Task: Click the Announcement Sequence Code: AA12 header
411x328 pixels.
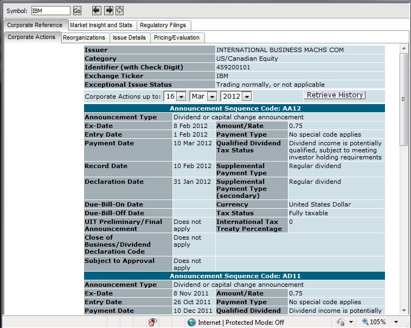Action: coord(235,108)
